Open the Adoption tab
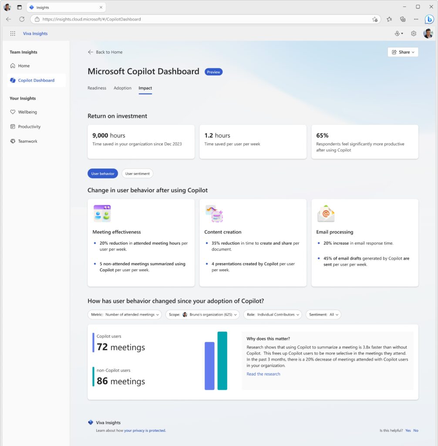Image resolution: width=438 pixels, height=446 pixels. tap(122, 88)
